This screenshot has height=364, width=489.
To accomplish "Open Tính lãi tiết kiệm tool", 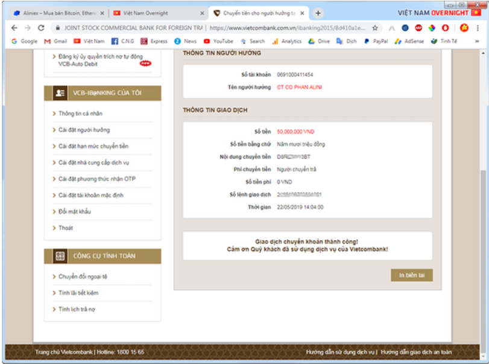I will [x=78, y=293].
